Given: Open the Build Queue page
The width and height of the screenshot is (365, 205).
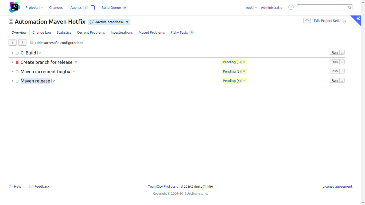Looking at the screenshot, I should (x=111, y=7).
